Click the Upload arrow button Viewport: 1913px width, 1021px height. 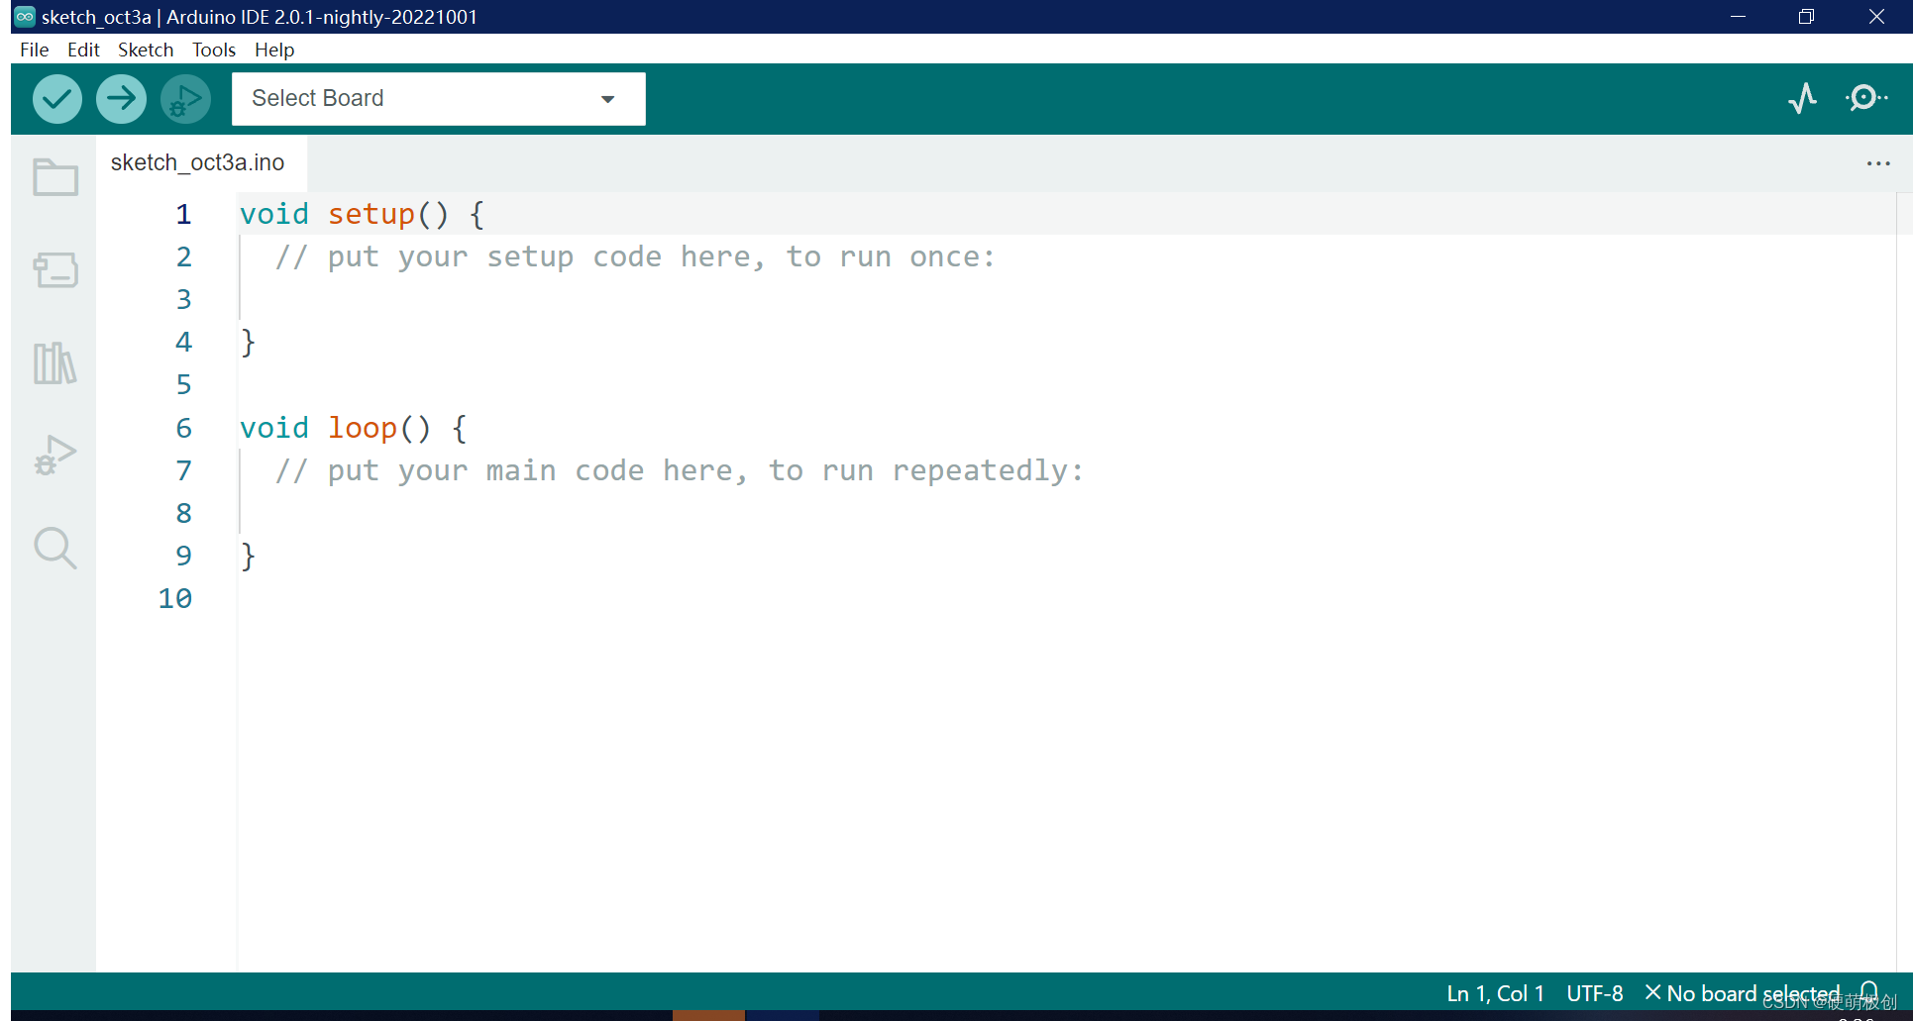tap(121, 99)
